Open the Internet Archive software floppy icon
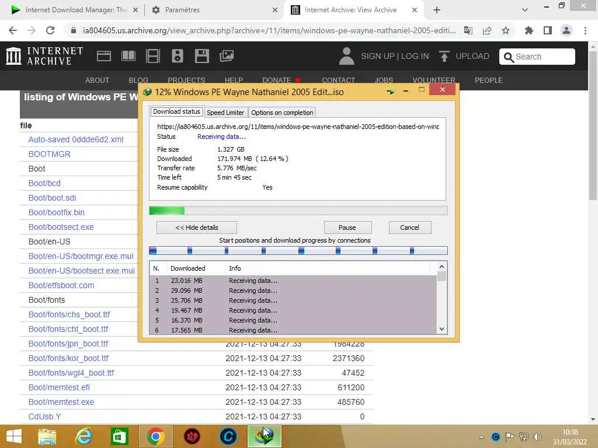This screenshot has width=598, height=448. pos(201,56)
